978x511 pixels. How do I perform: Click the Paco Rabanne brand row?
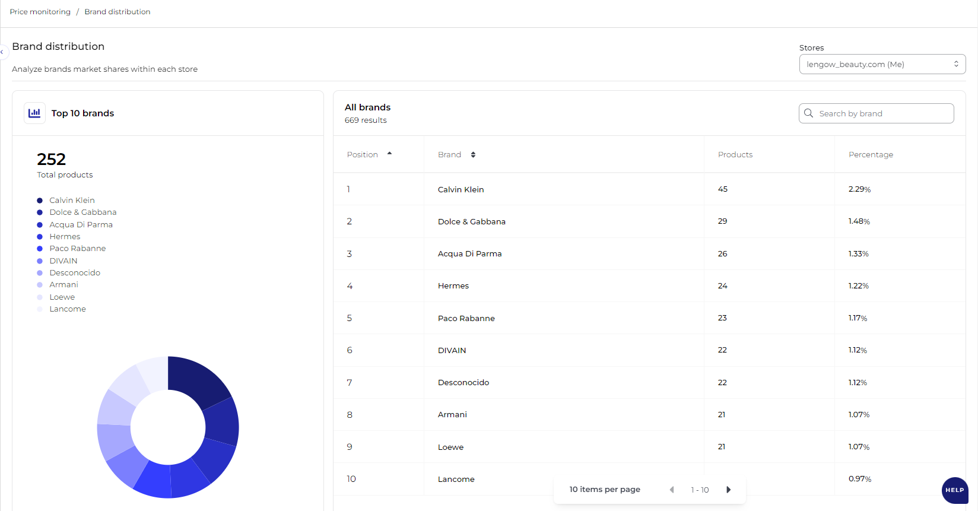[x=466, y=319]
